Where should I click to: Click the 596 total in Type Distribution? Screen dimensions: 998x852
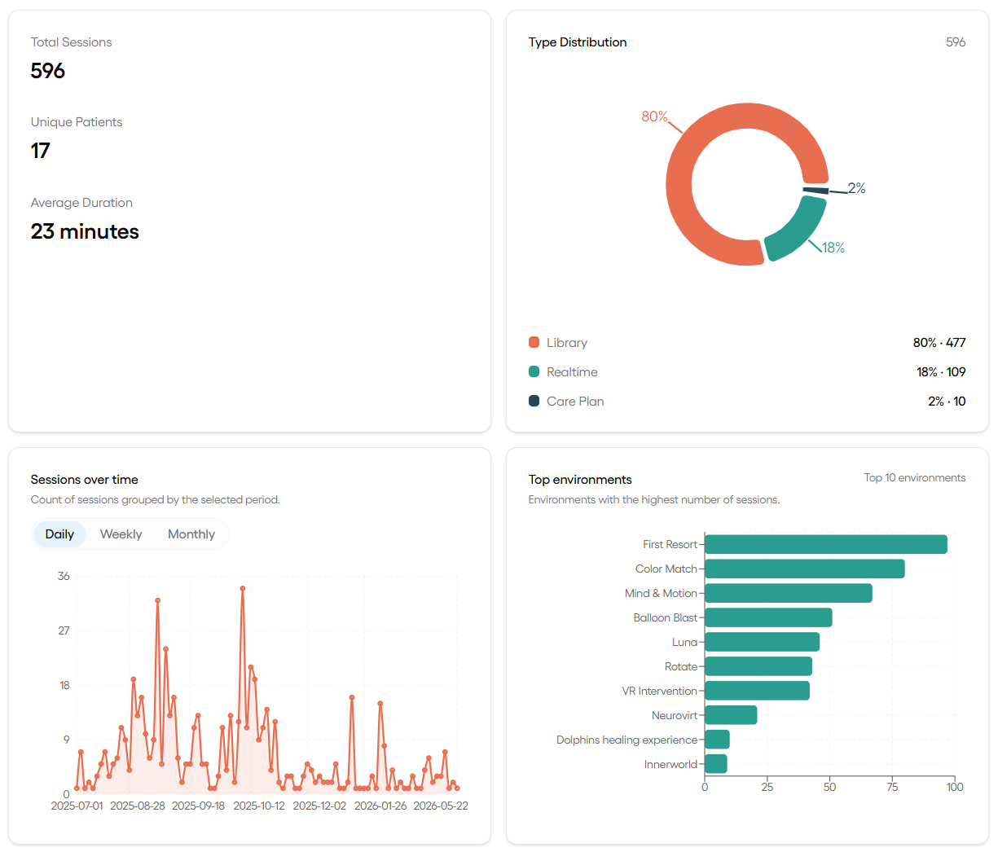956,42
